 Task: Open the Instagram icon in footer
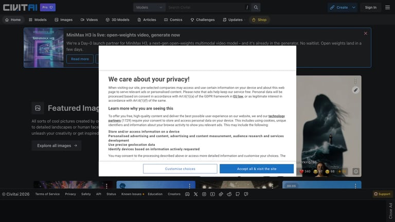pos(204,194)
